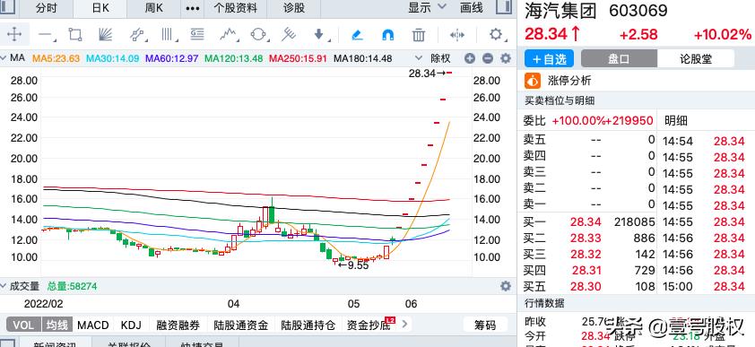
Task: Switch to 分时 chart tab
Action: pos(47,8)
